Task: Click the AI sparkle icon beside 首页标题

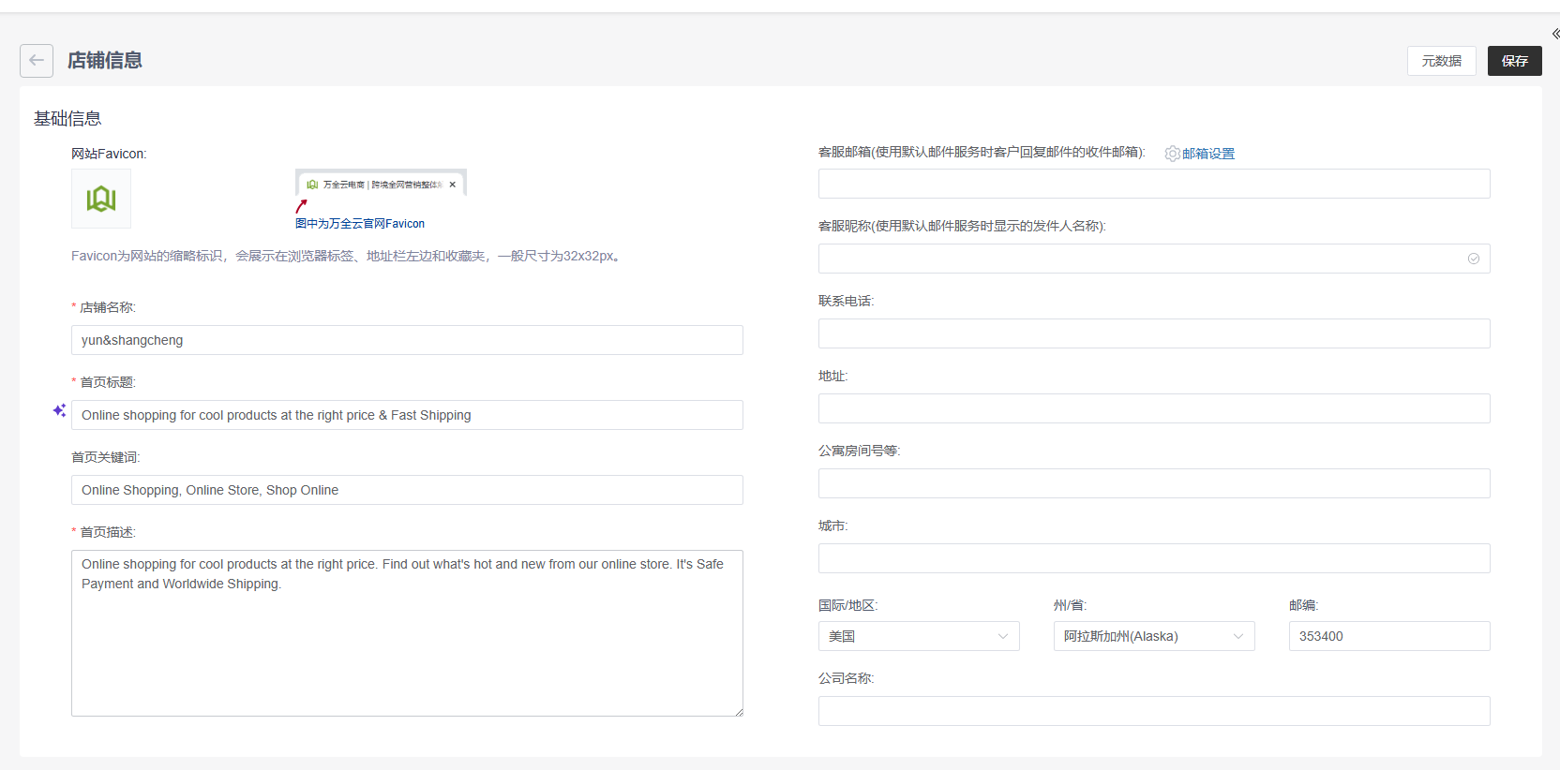Action: [x=59, y=410]
